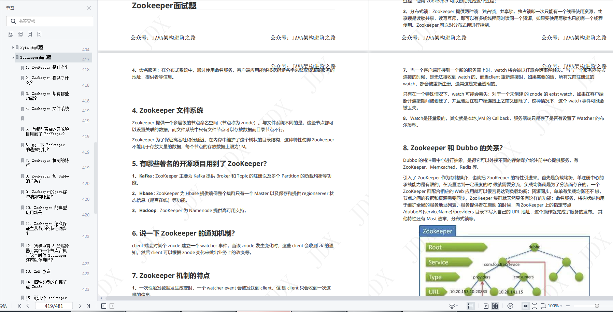Click the 书签查找 bookmark search field
The height and width of the screenshot is (312, 613).
[49, 21]
